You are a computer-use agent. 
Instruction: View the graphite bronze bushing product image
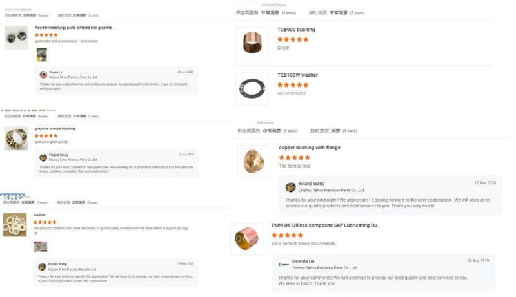(16, 139)
